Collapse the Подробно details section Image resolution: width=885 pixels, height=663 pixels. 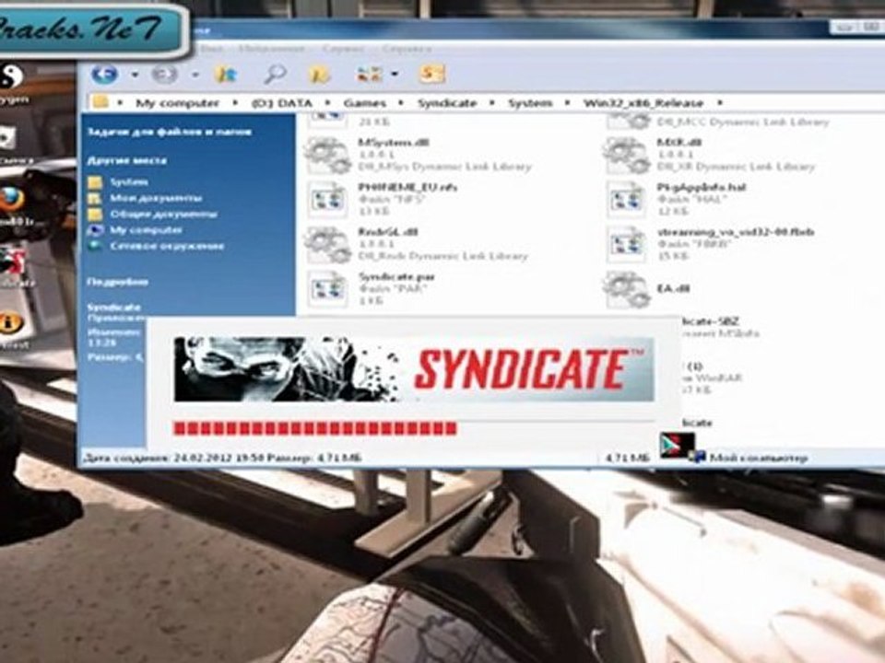click(117, 282)
